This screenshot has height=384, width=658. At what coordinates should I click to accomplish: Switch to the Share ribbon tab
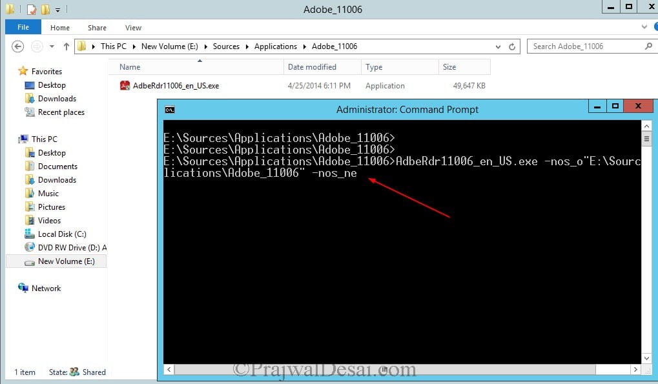(x=97, y=28)
